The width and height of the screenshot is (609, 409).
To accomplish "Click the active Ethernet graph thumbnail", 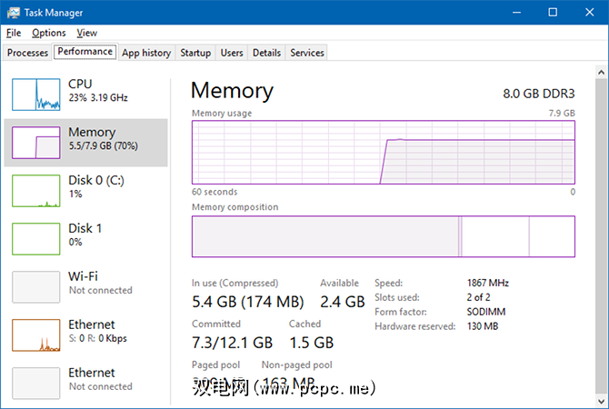I will 35,334.
